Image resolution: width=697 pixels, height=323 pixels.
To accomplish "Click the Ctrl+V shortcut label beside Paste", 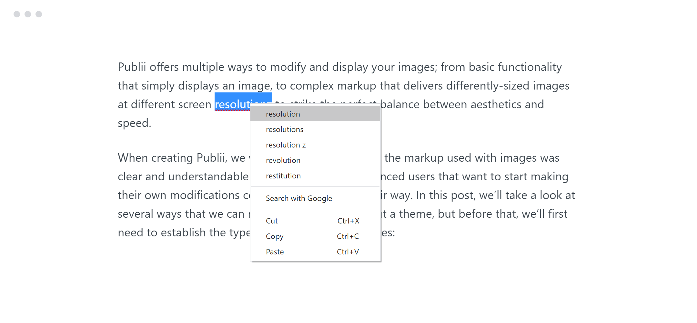I will pyautogui.click(x=348, y=252).
